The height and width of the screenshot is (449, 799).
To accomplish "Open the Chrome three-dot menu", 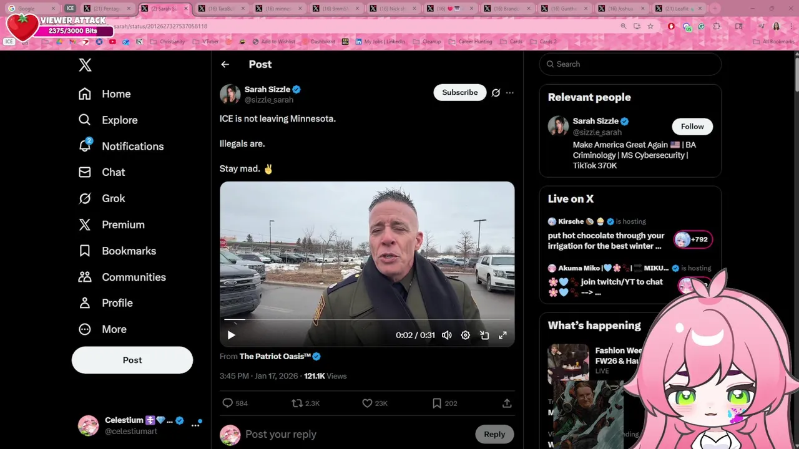I will pos(792,26).
